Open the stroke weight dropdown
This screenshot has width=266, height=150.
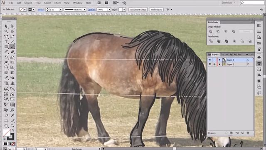click(x=61, y=10)
